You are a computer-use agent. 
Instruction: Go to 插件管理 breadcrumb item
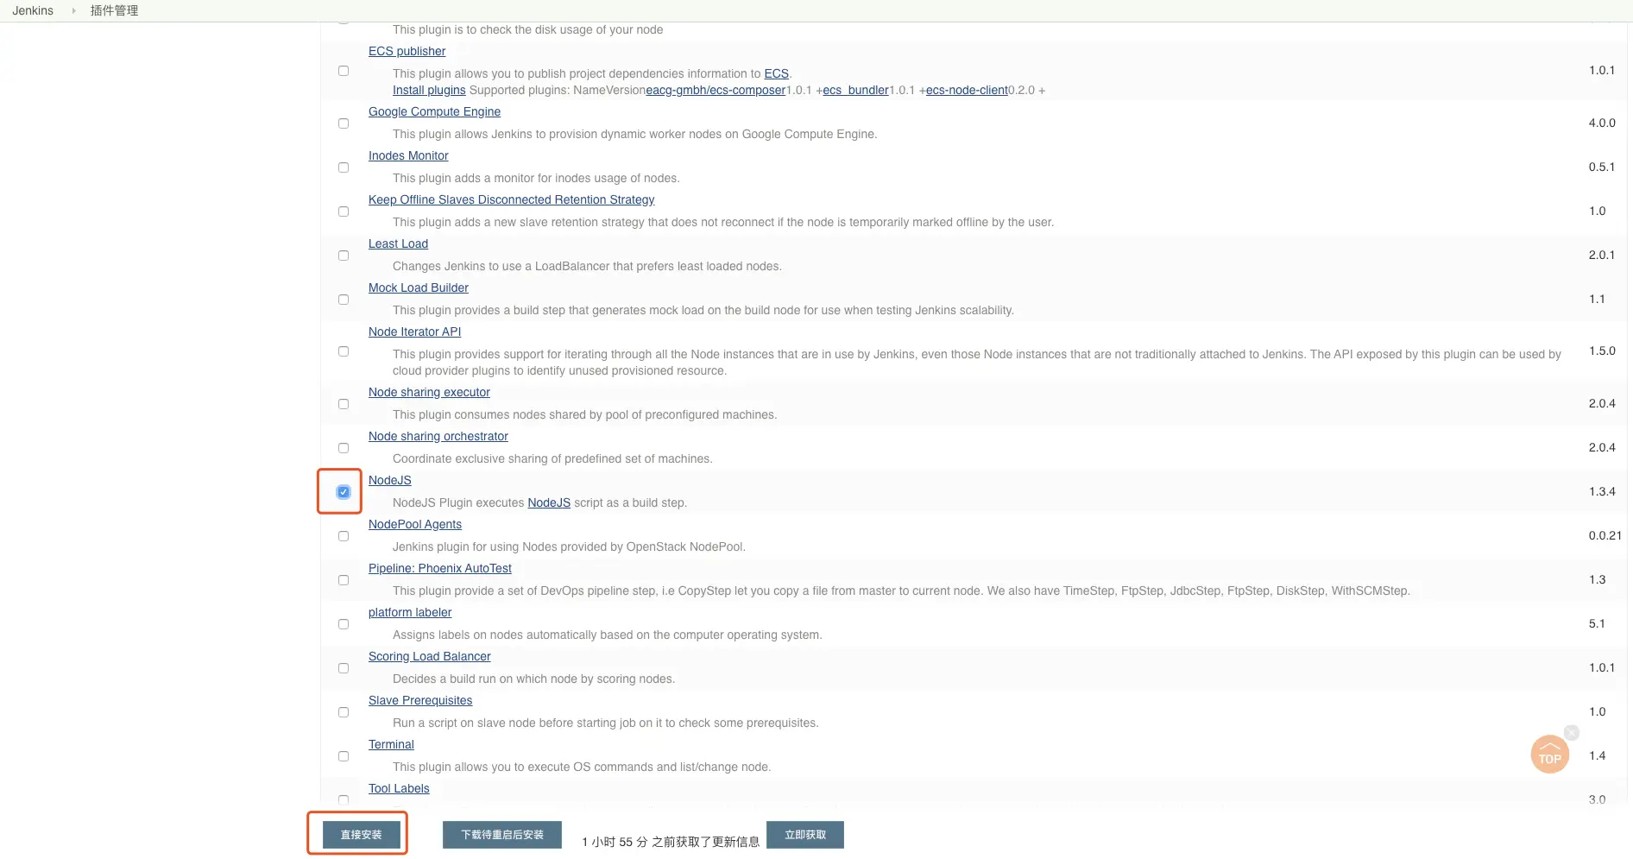coord(114,10)
